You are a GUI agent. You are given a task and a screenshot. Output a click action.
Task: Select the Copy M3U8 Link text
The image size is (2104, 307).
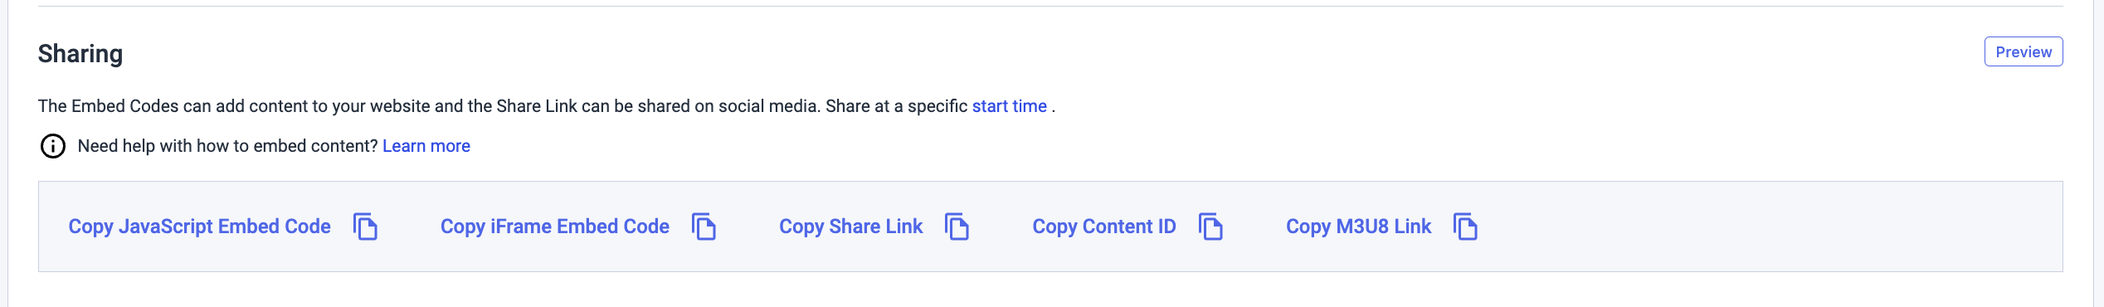(x=1358, y=227)
